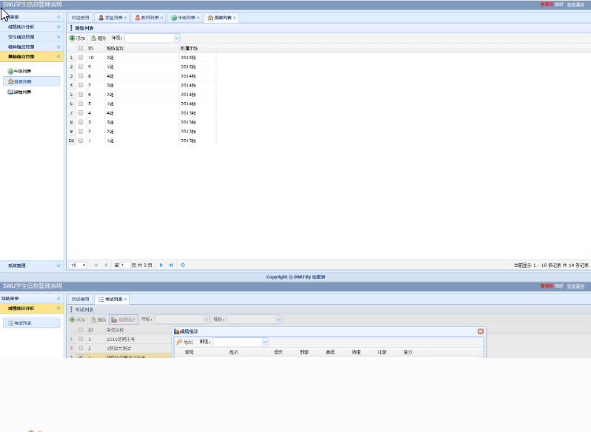Sort by 所属年级 column header
The image size is (591, 432).
198,48
